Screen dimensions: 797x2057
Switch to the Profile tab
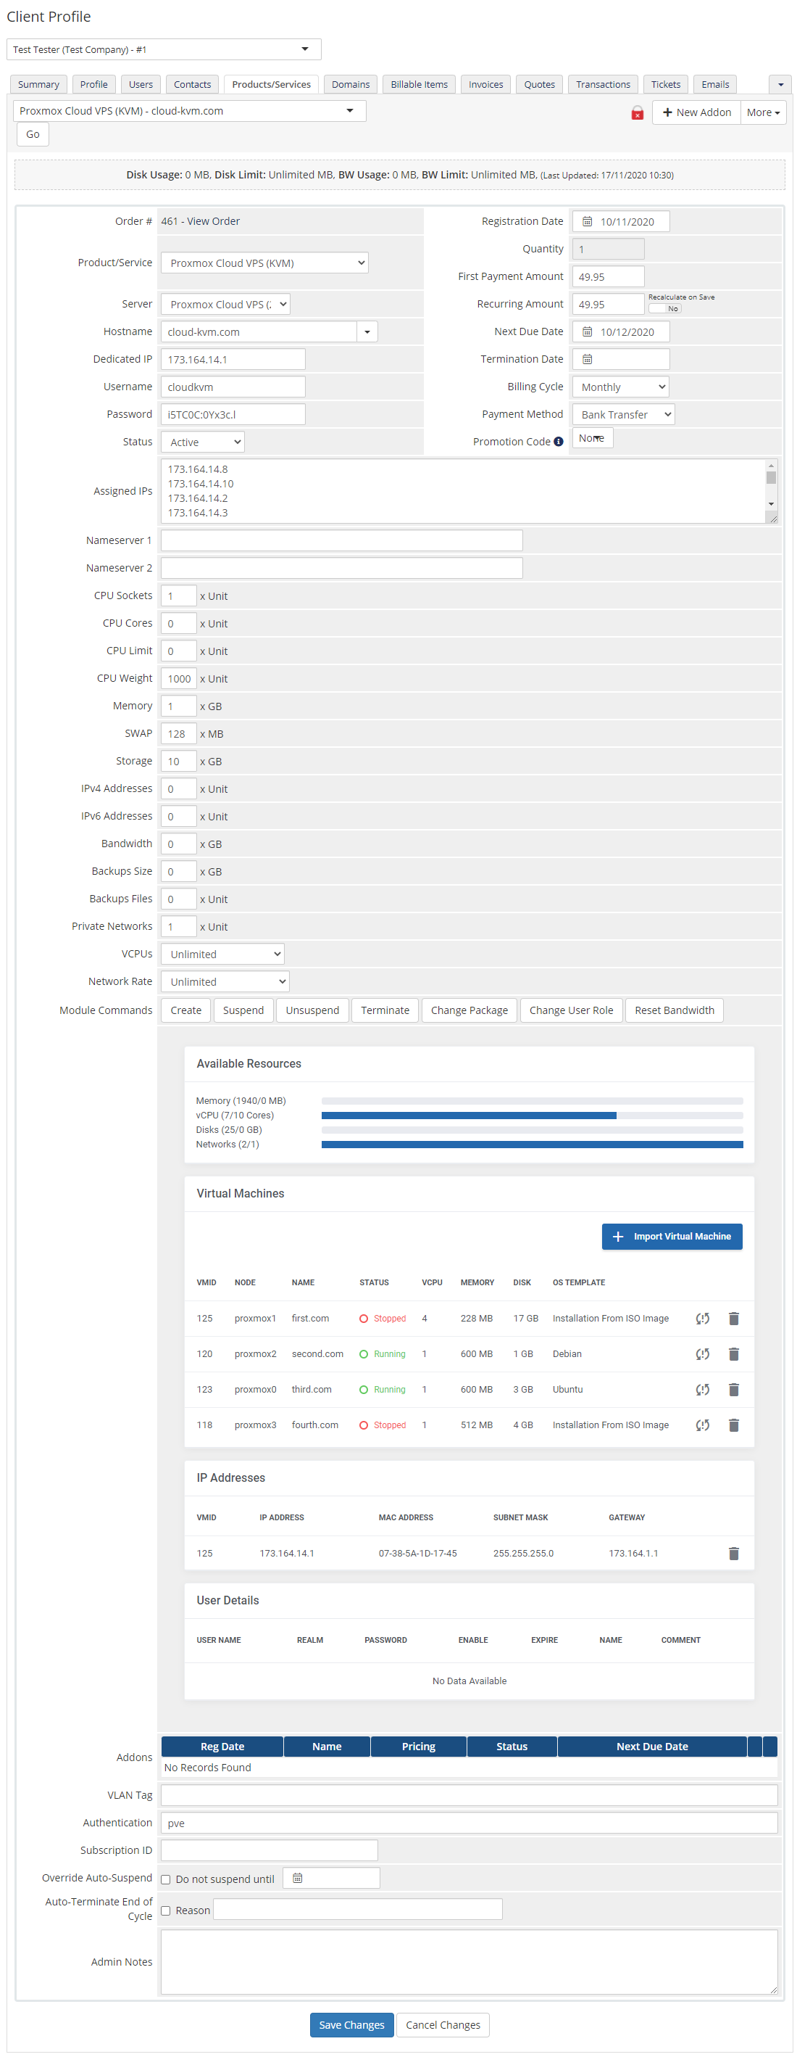click(x=93, y=84)
